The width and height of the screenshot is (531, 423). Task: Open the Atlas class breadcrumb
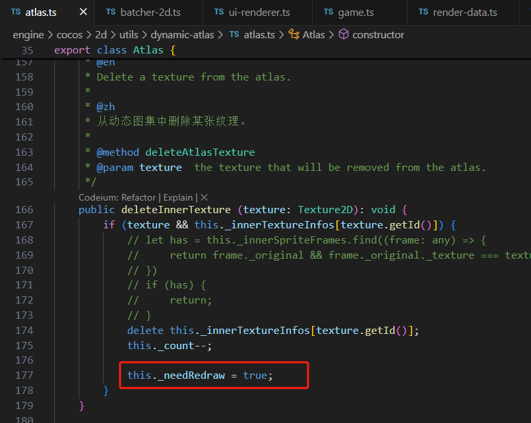point(313,34)
